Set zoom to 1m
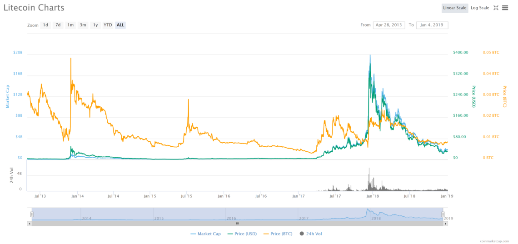This screenshot has width=518, height=244. pyautogui.click(x=70, y=25)
